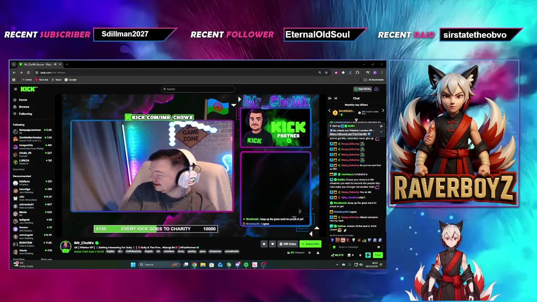
Task: Open File Explorer from the taskbar
Action: [x=203, y=265]
